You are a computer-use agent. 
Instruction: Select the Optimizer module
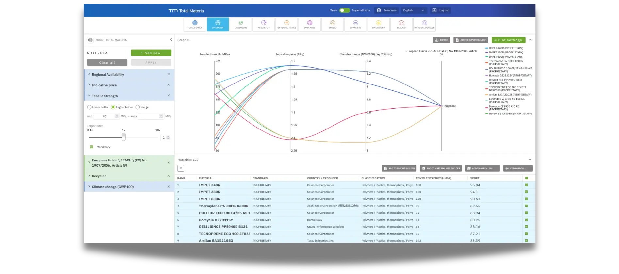[218, 24]
